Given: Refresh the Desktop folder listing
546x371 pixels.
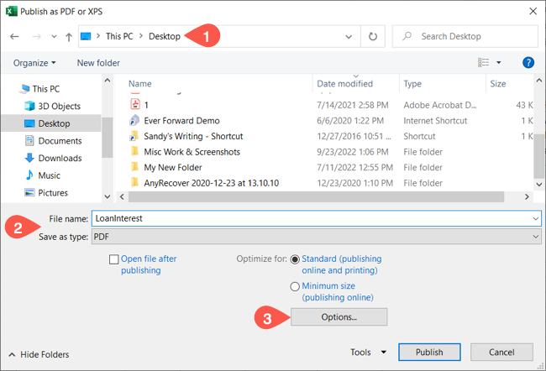Looking at the screenshot, I should click(373, 36).
